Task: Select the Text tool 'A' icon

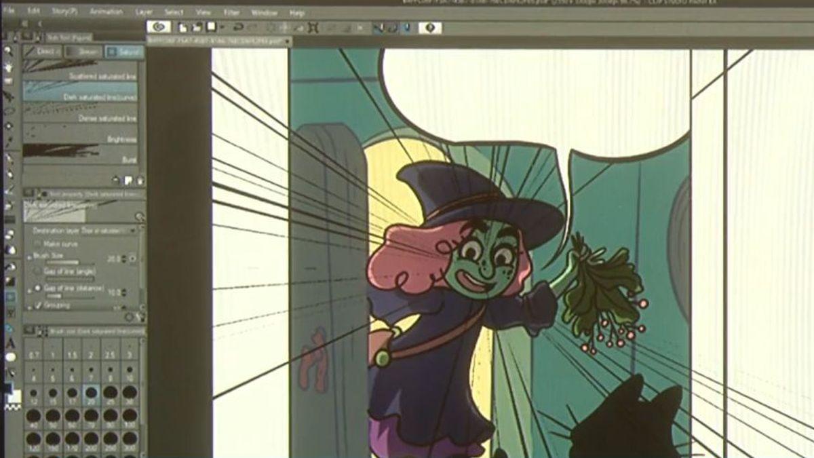Action: pyautogui.click(x=10, y=343)
